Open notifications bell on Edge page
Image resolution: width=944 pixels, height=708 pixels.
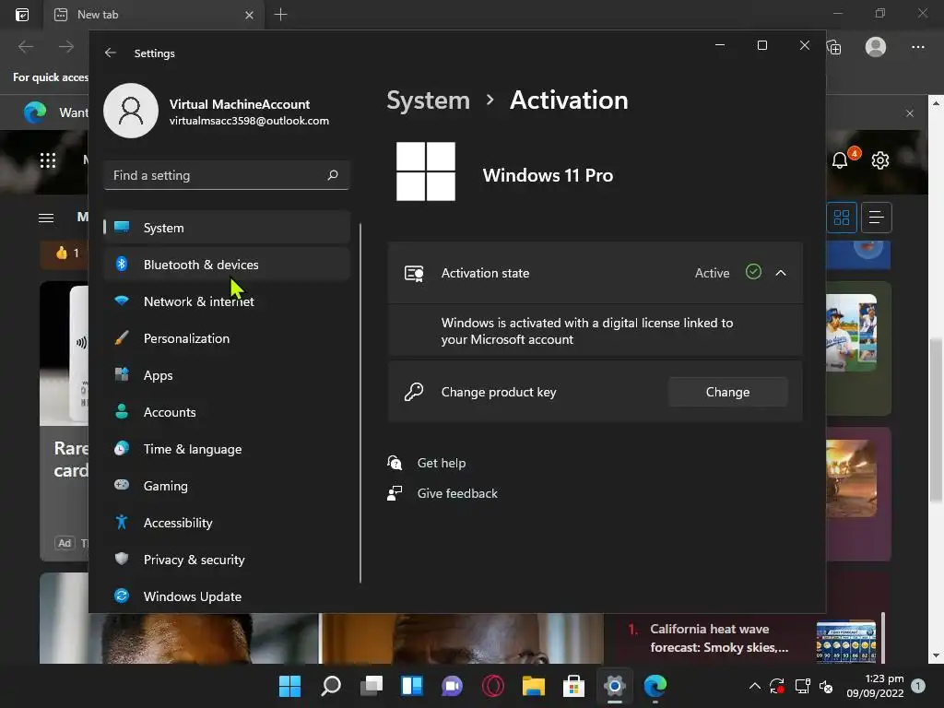click(x=841, y=160)
